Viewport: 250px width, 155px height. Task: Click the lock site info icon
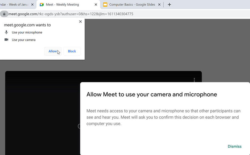point(4,14)
